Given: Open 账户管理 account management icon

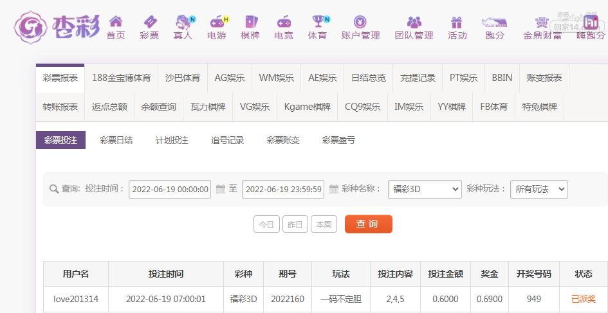Looking at the screenshot, I should coord(360,22).
